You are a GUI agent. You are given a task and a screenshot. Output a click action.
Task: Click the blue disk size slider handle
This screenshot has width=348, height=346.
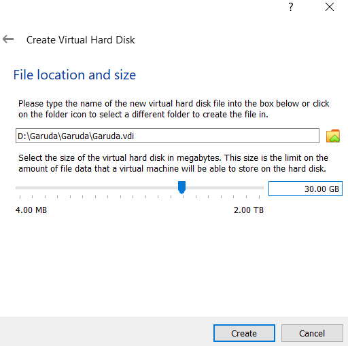[181, 187]
